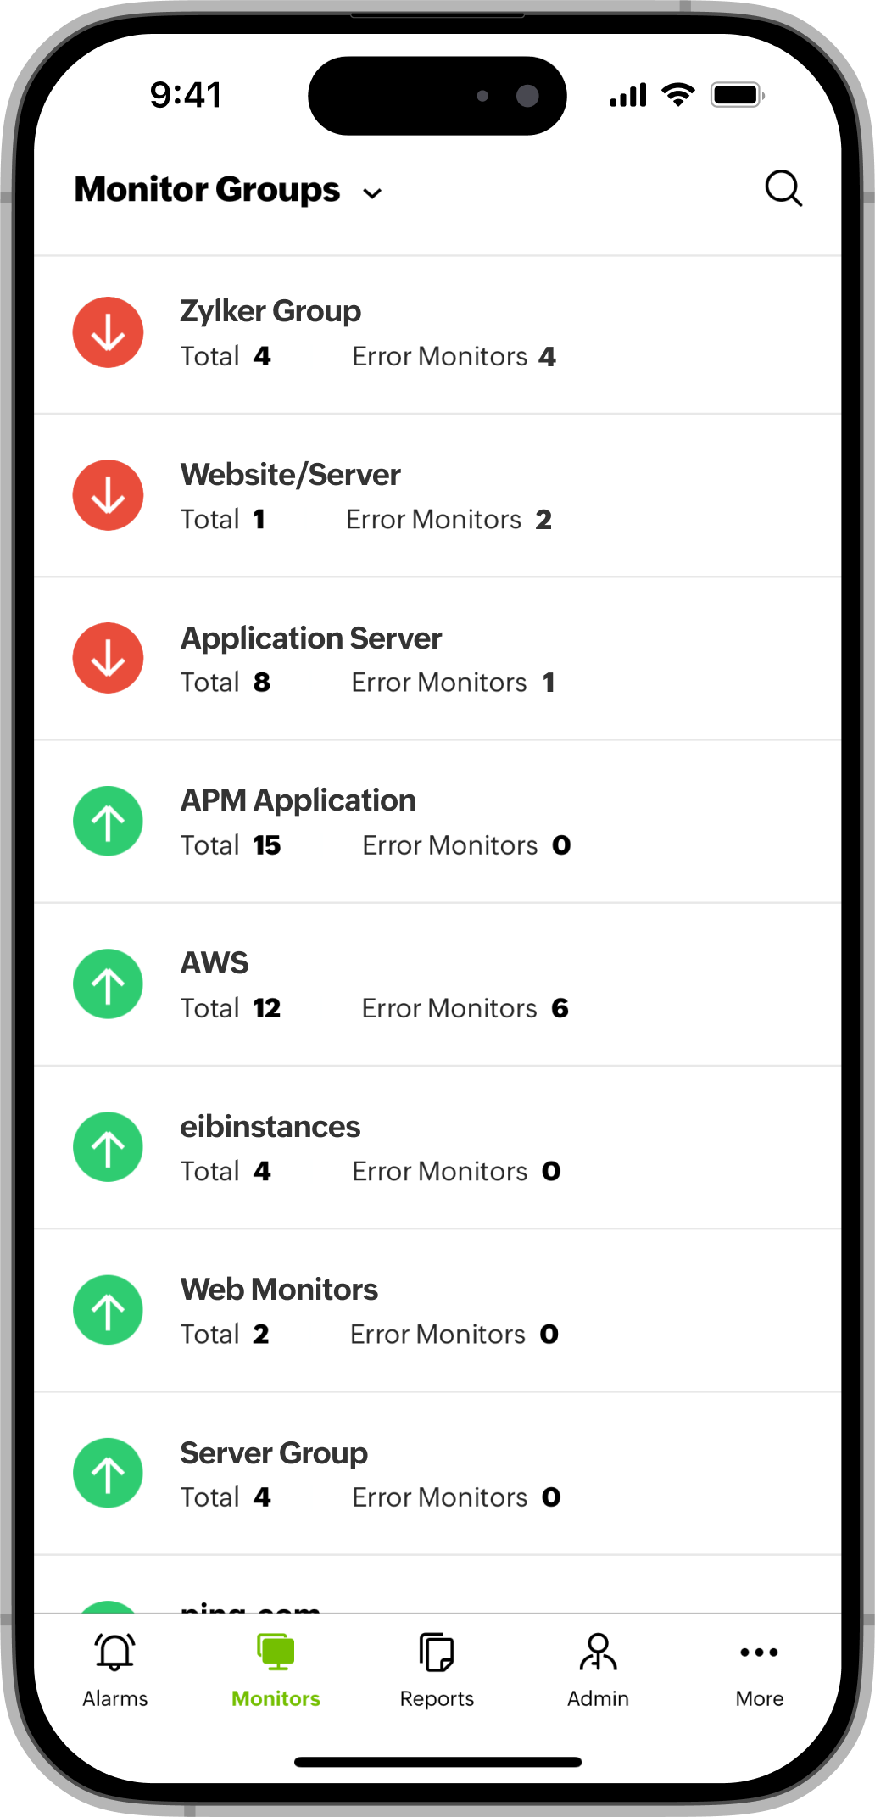Tap the Monitor Groups heading text
The width and height of the screenshot is (875, 1817).
coord(207,189)
